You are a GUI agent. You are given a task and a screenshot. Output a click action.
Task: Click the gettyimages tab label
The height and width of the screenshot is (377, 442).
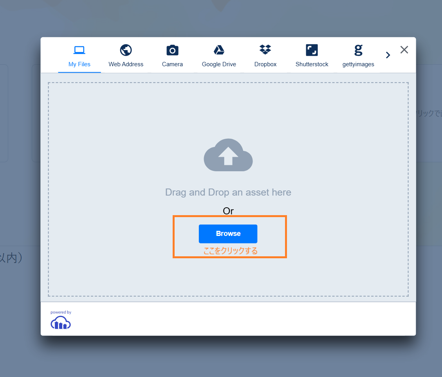[358, 64]
